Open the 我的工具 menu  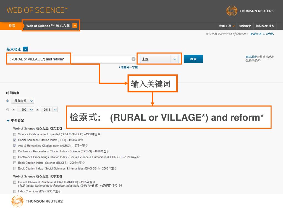[x=227, y=26]
